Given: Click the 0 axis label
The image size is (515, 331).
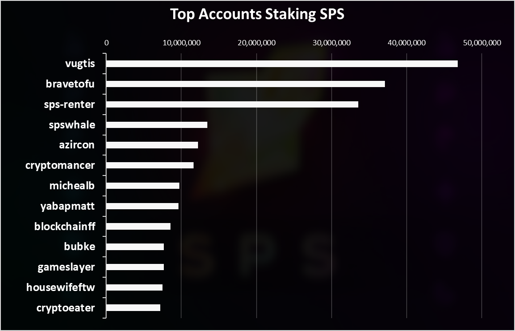Looking at the screenshot, I should [x=106, y=43].
